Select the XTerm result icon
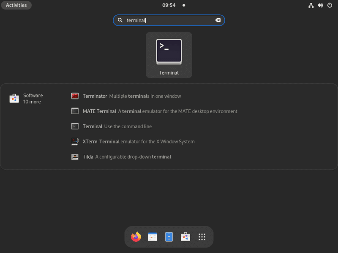338x253 pixels. tap(75, 142)
